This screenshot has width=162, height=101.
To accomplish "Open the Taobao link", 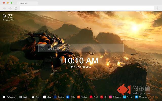I will pyautogui.click(x=84, y=97).
